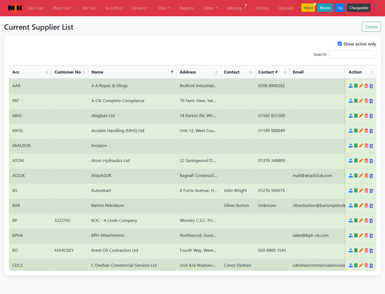Open the history clock icon in the navbar
Screen dimensions: 385x294
pyautogui.click(x=375, y=7)
